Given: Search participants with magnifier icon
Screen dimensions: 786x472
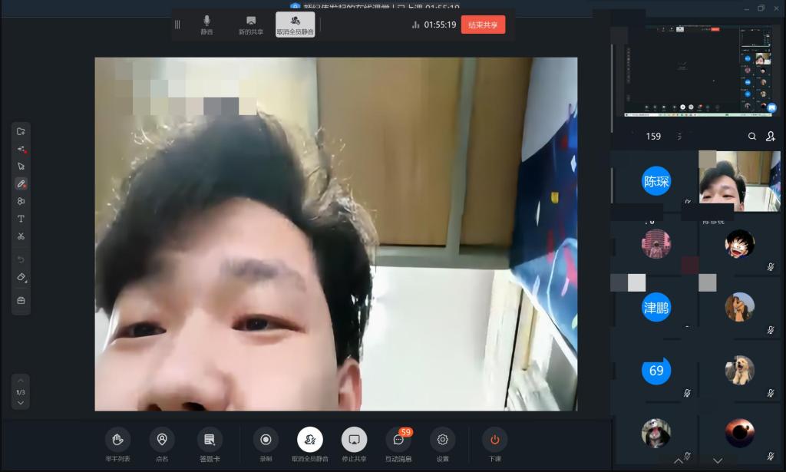Looking at the screenshot, I should pyautogui.click(x=752, y=137).
